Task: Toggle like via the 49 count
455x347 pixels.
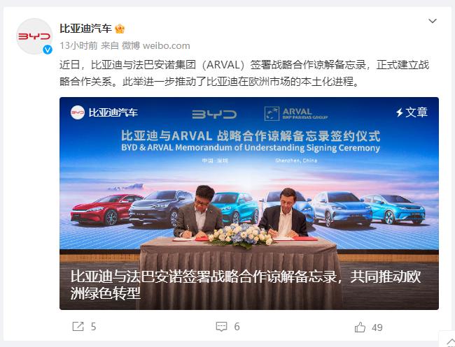Action: click(x=377, y=327)
